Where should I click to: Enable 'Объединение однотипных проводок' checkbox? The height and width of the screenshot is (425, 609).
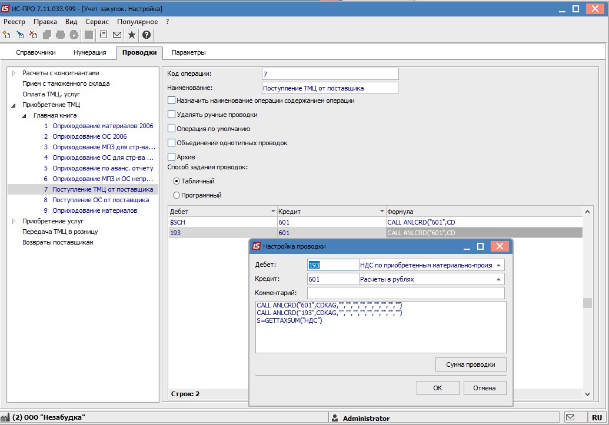pyautogui.click(x=171, y=143)
